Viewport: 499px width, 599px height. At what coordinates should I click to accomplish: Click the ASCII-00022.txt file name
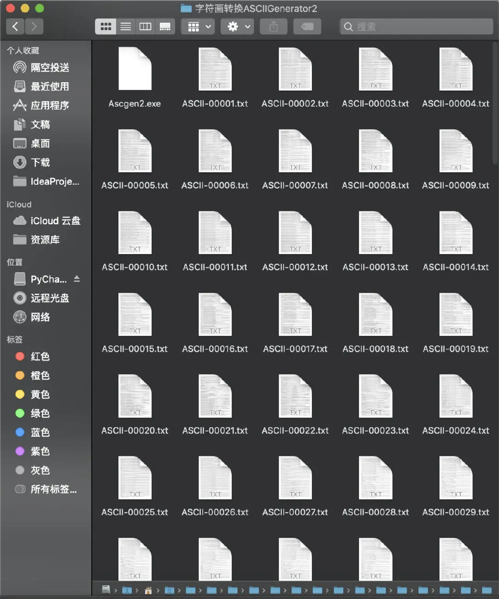[295, 430]
